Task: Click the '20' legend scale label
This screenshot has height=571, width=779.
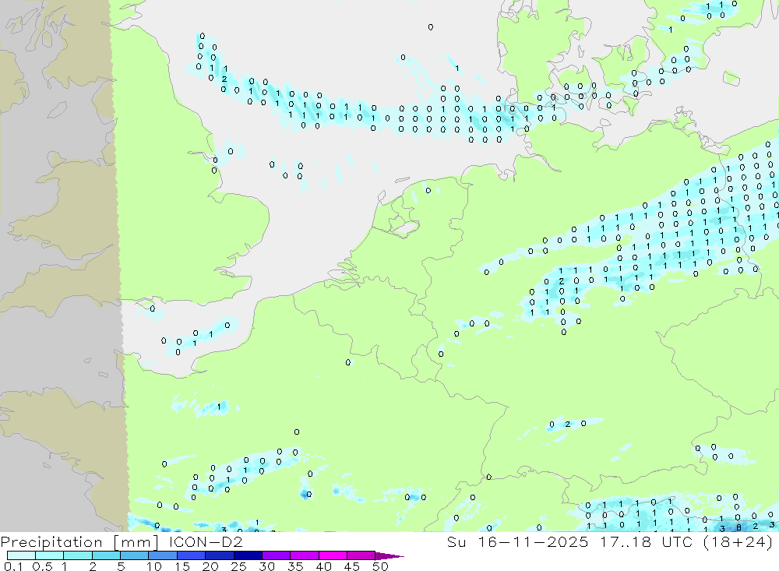Action: click(210, 566)
